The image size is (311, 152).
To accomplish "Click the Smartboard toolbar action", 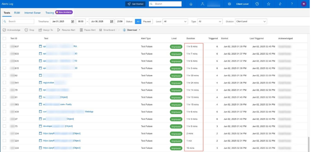I will tap(107, 30).
